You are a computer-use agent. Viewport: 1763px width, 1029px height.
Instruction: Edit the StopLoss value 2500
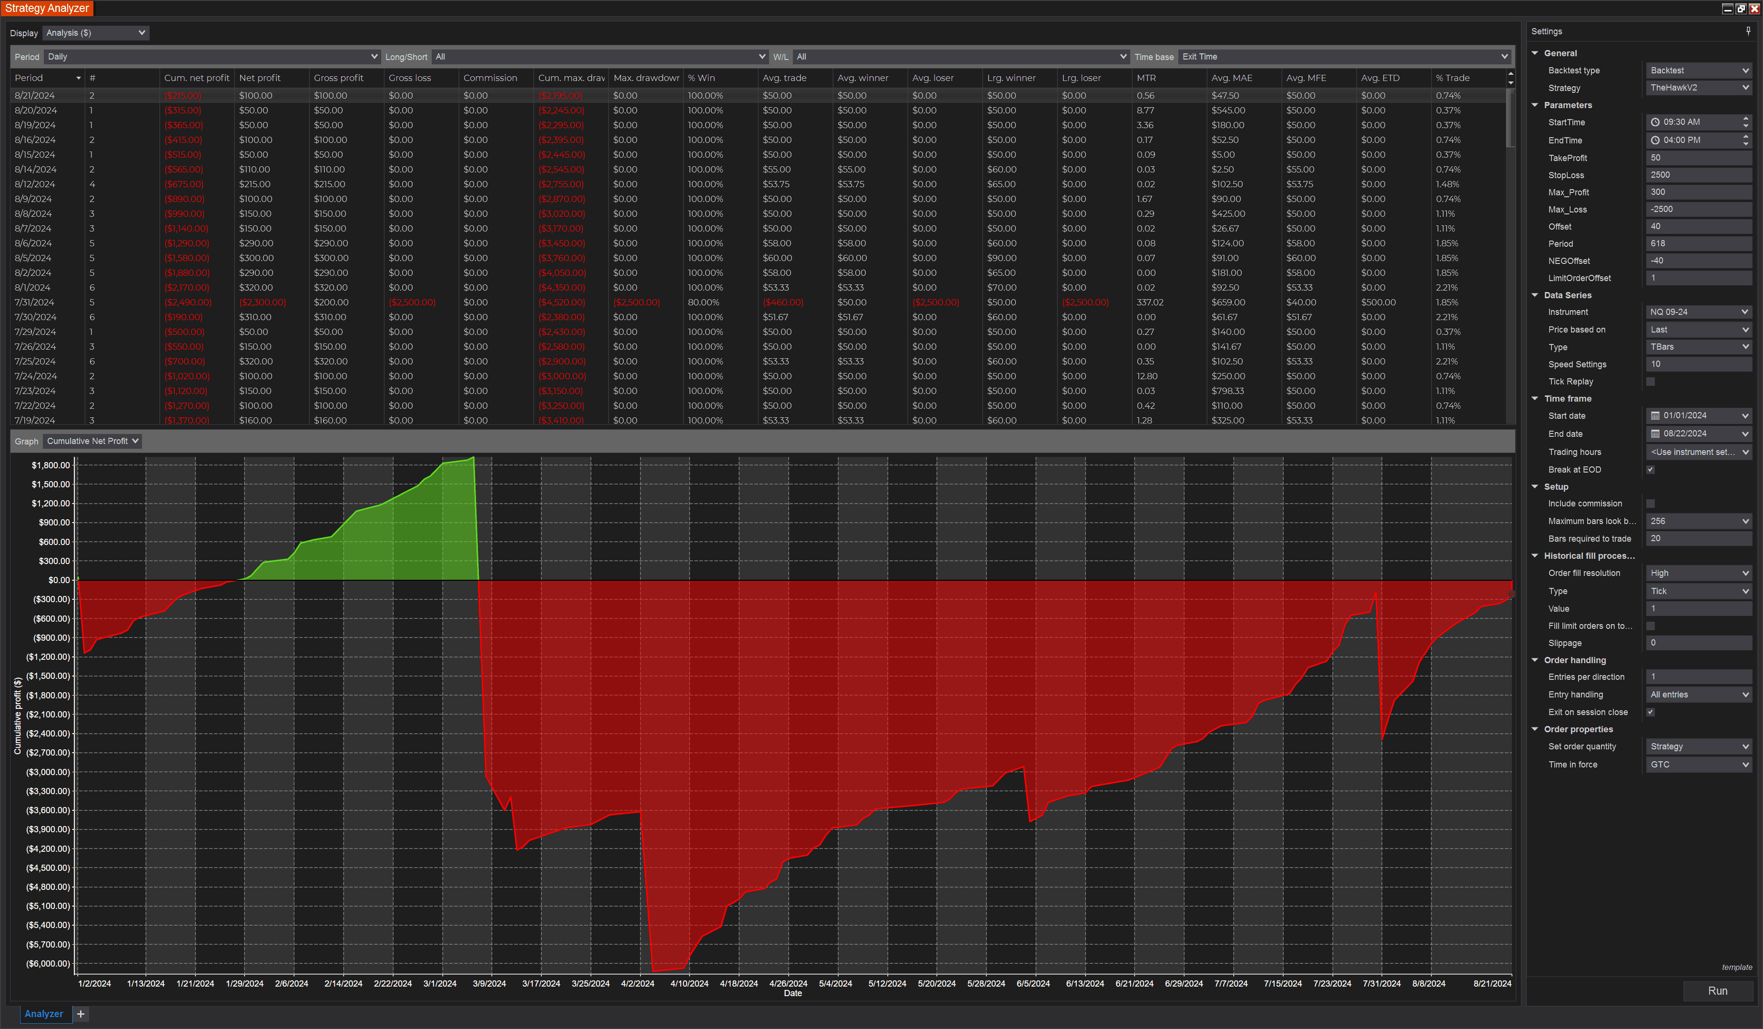point(1699,175)
